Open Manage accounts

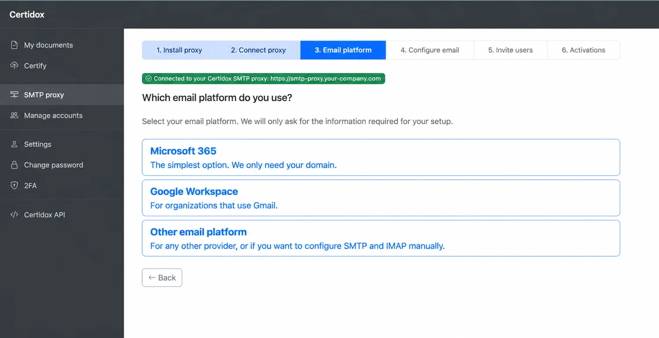[x=62, y=115]
